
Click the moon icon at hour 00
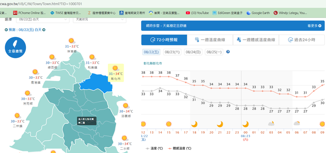coord(245,124)
